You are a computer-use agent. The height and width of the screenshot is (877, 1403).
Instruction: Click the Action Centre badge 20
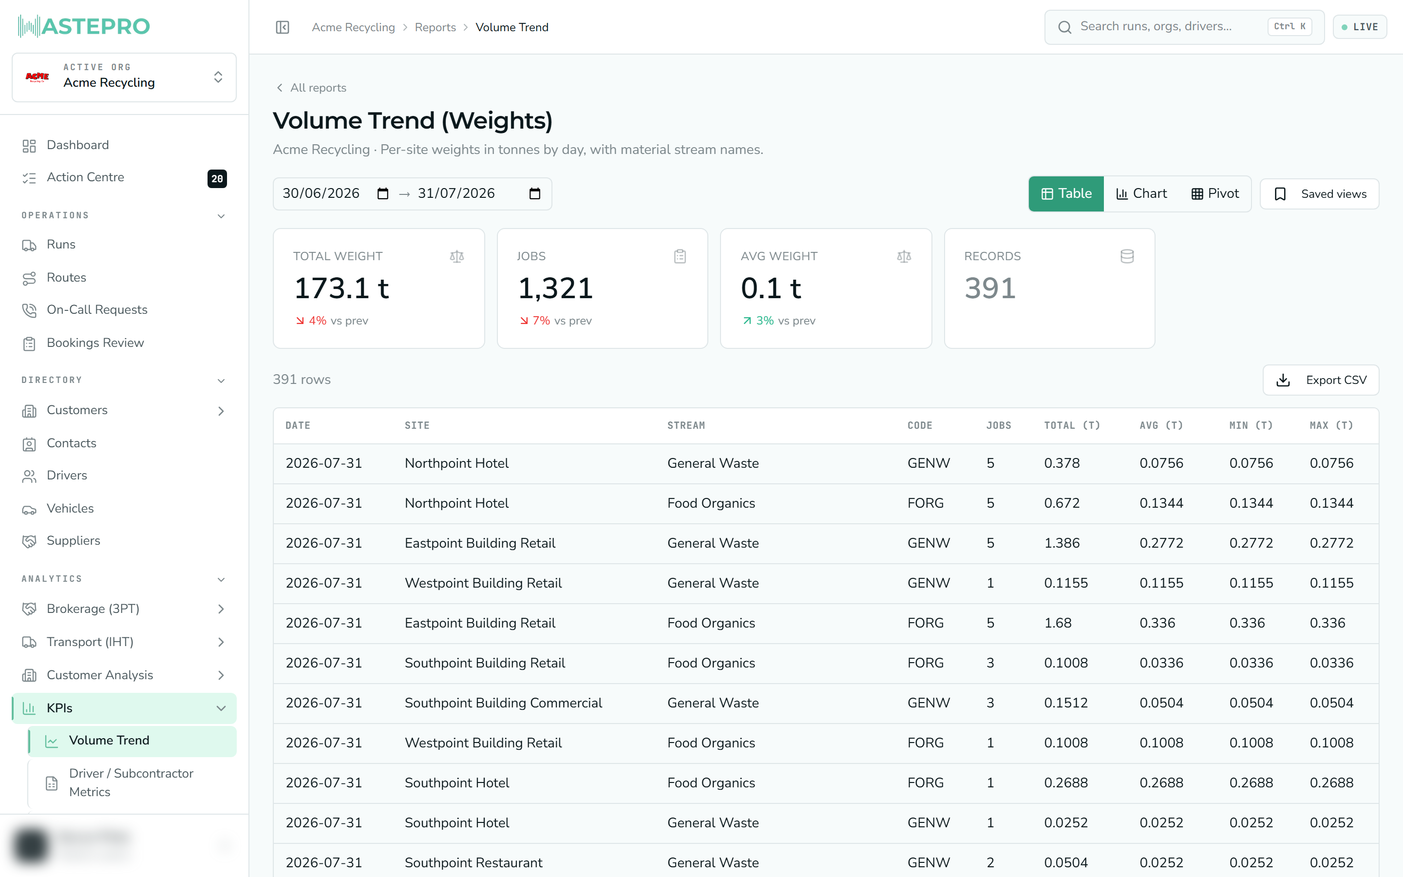click(217, 179)
